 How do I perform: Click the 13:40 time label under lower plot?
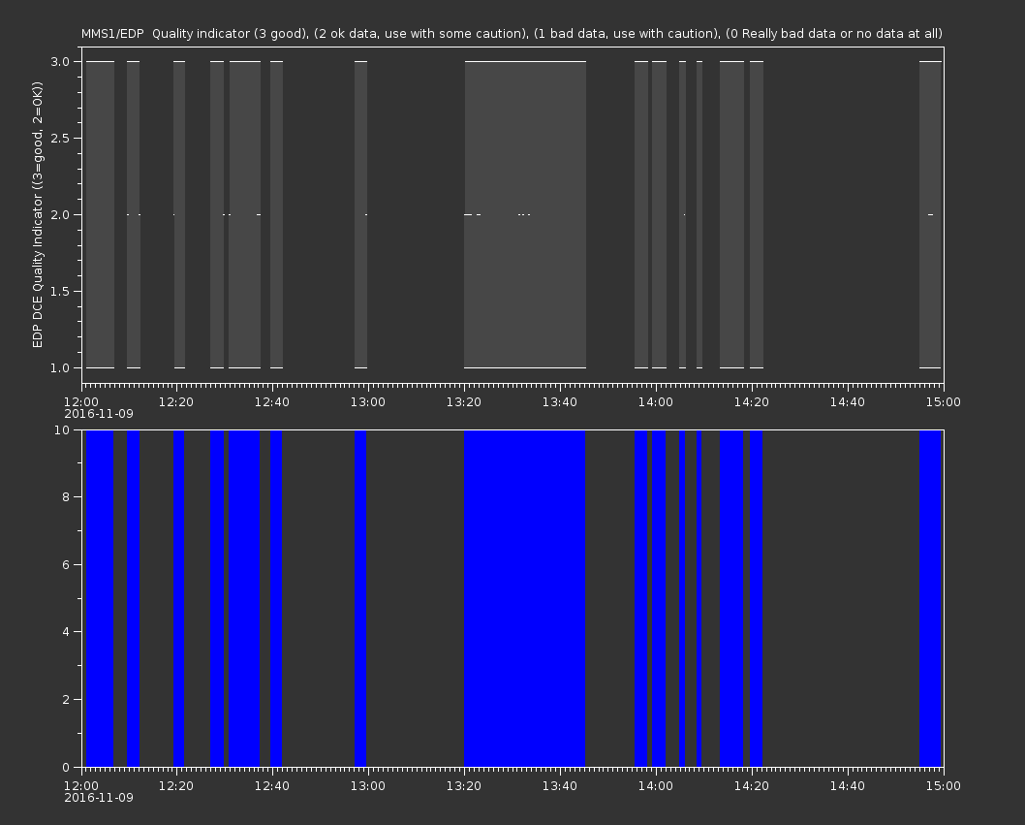(x=560, y=786)
